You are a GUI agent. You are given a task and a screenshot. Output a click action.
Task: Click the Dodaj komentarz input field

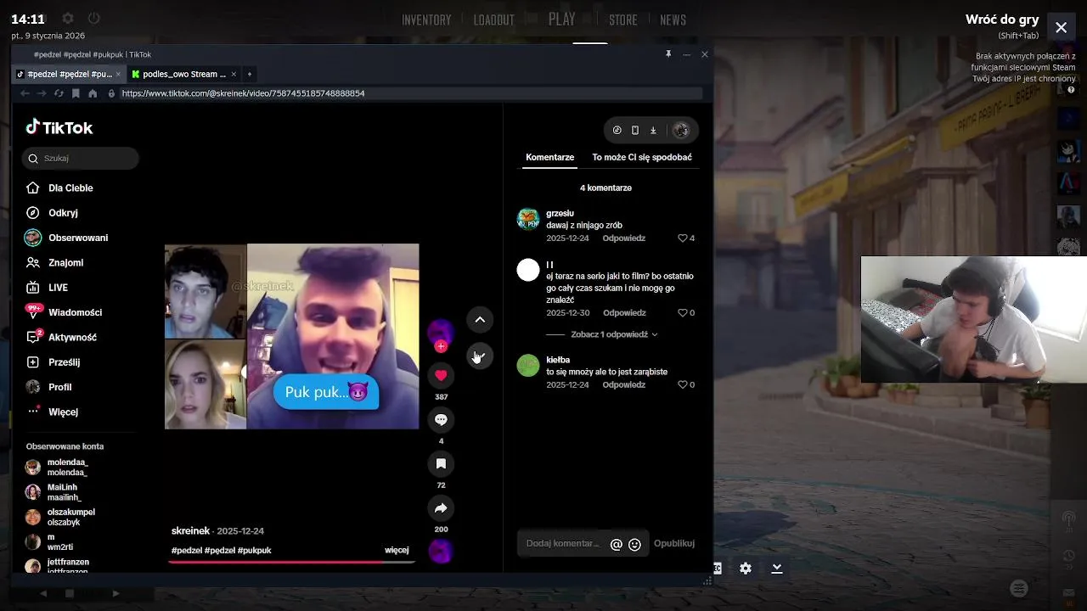[x=564, y=543]
